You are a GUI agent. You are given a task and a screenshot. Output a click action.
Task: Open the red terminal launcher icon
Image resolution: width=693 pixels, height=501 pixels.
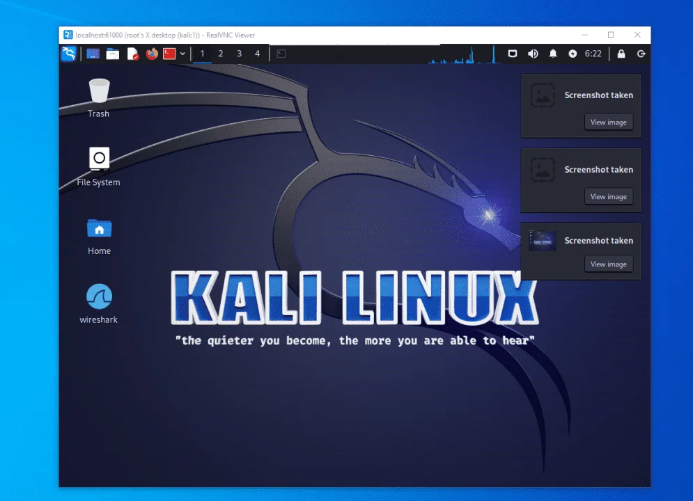point(169,54)
